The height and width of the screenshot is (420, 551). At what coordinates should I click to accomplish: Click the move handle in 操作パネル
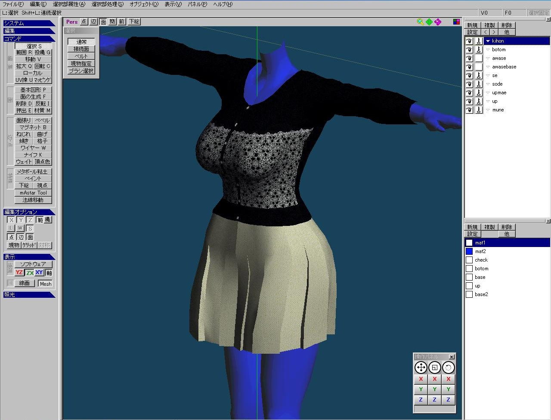(x=421, y=367)
